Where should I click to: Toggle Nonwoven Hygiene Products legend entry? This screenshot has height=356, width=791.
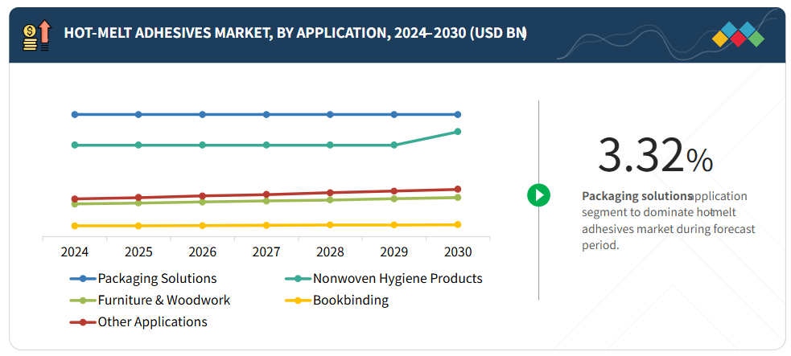point(398,278)
